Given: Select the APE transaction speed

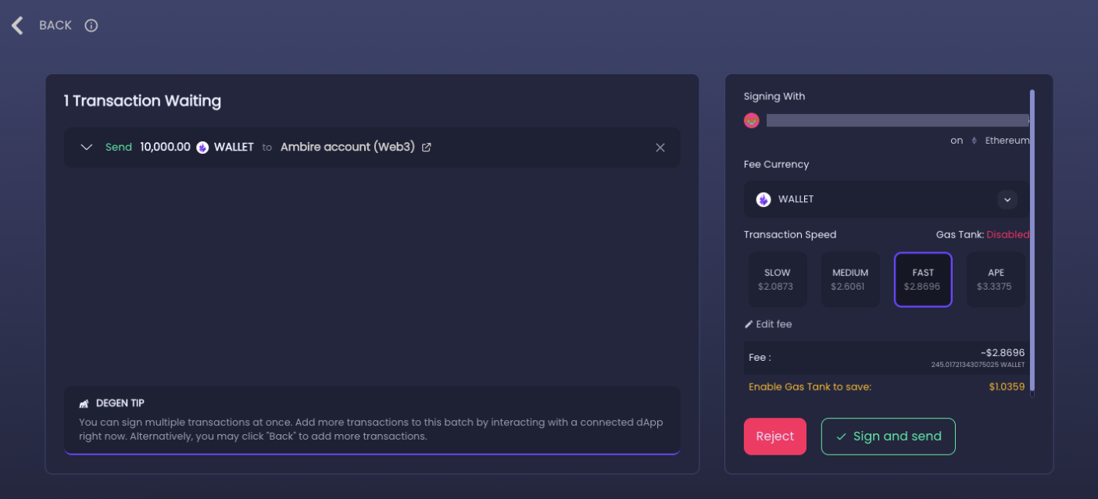Looking at the screenshot, I should click(996, 280).
